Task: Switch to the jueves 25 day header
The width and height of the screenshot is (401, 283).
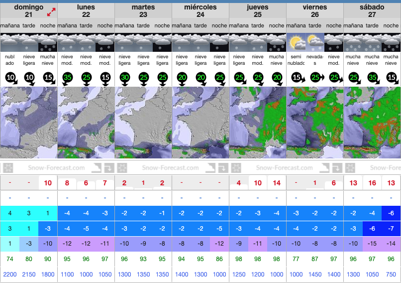Action: coord(258,11)
